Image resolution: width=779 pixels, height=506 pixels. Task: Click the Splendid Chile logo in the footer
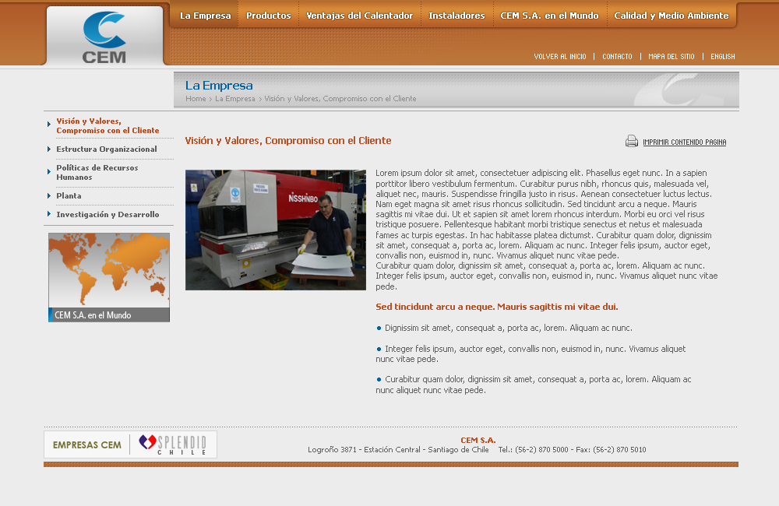[x=173, y=445]
